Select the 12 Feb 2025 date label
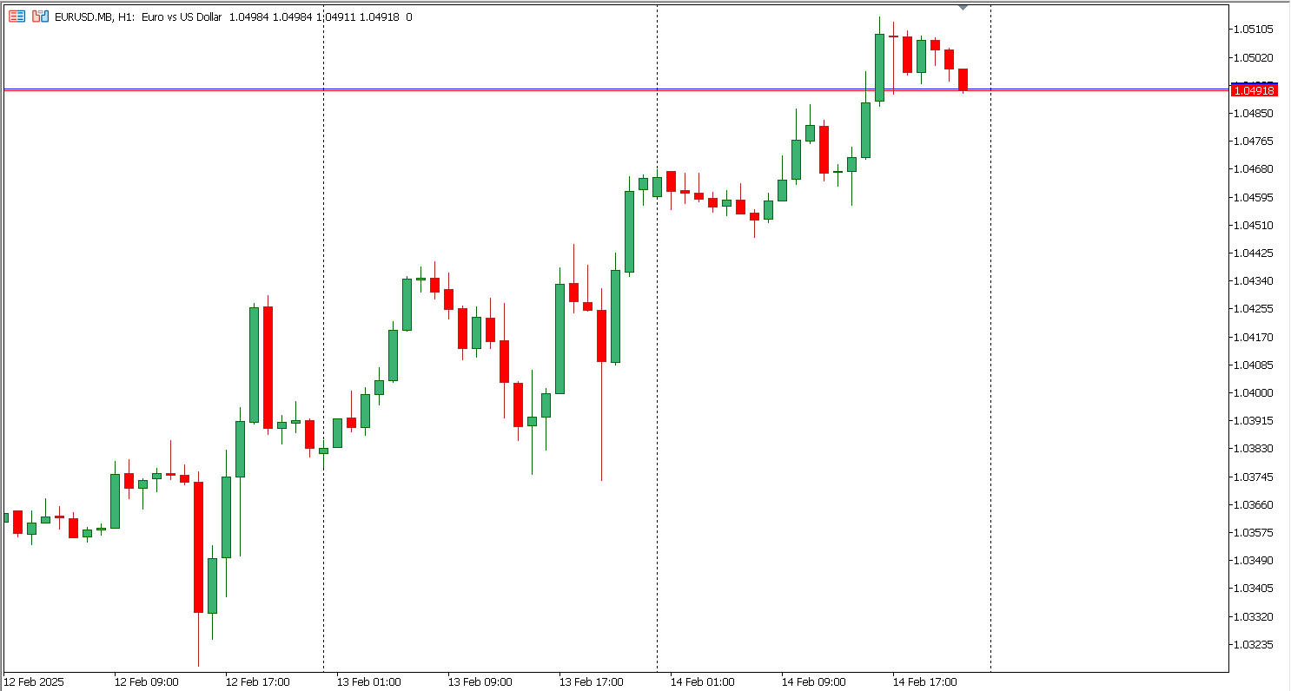The width and height of the screenshot is (1291, 691). pyautogui.click(x=35, y=682)
